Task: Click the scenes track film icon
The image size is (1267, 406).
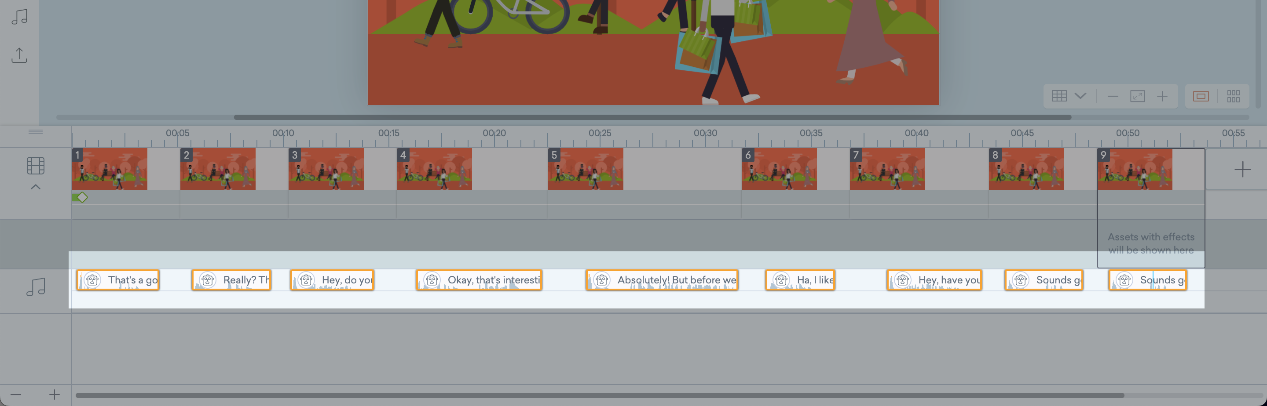Action: [35, 166]
